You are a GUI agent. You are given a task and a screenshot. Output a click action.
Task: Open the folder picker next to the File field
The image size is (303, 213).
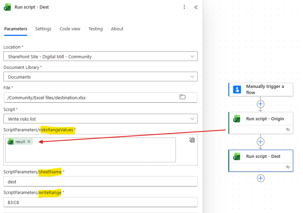tap(182, 97)
